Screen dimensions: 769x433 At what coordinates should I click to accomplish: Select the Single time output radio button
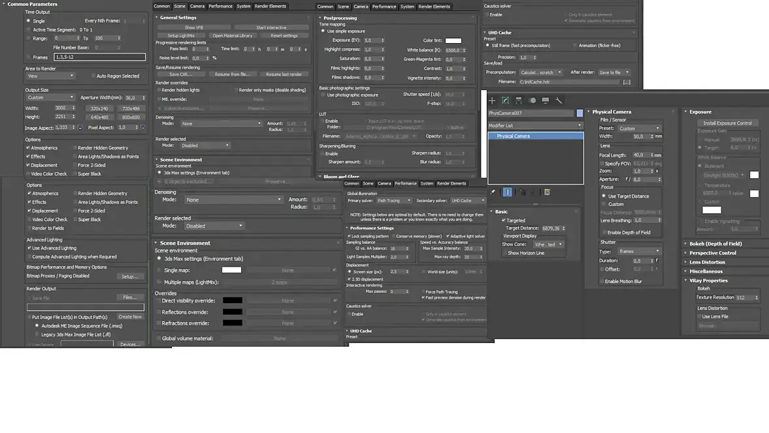(29, 21)
